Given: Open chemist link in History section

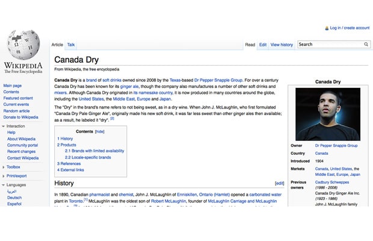Looking at the screenshot, I should point(126,195).
